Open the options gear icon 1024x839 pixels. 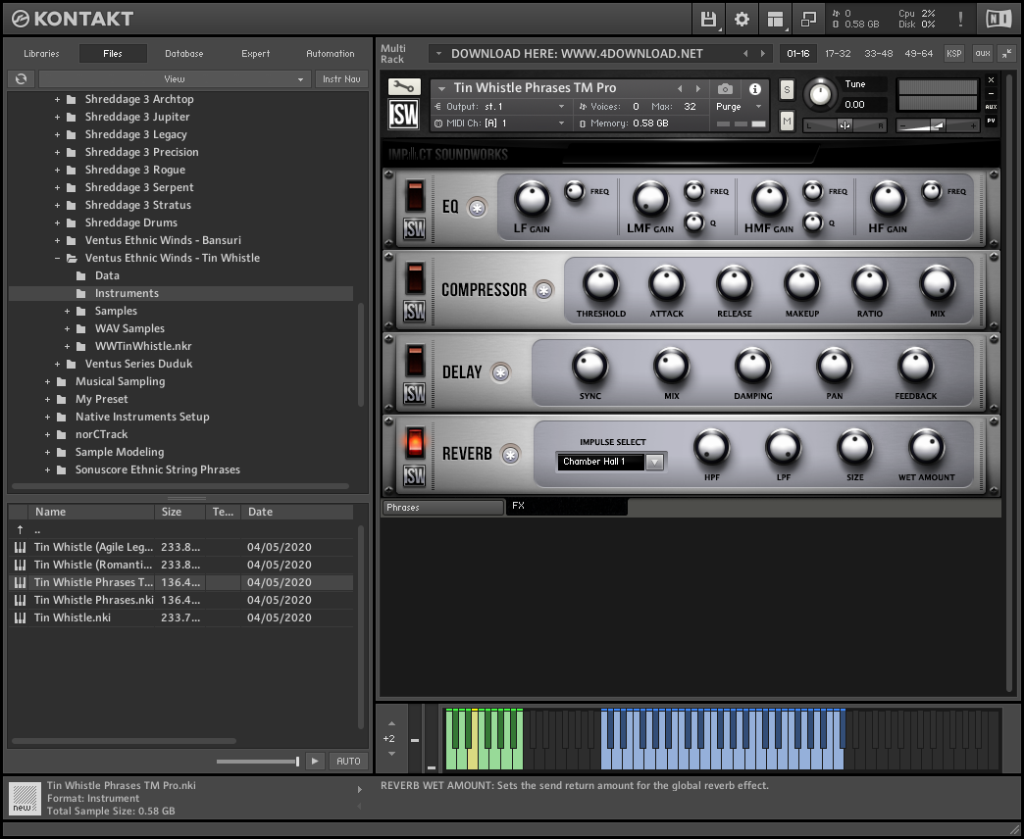click(742, 19)
